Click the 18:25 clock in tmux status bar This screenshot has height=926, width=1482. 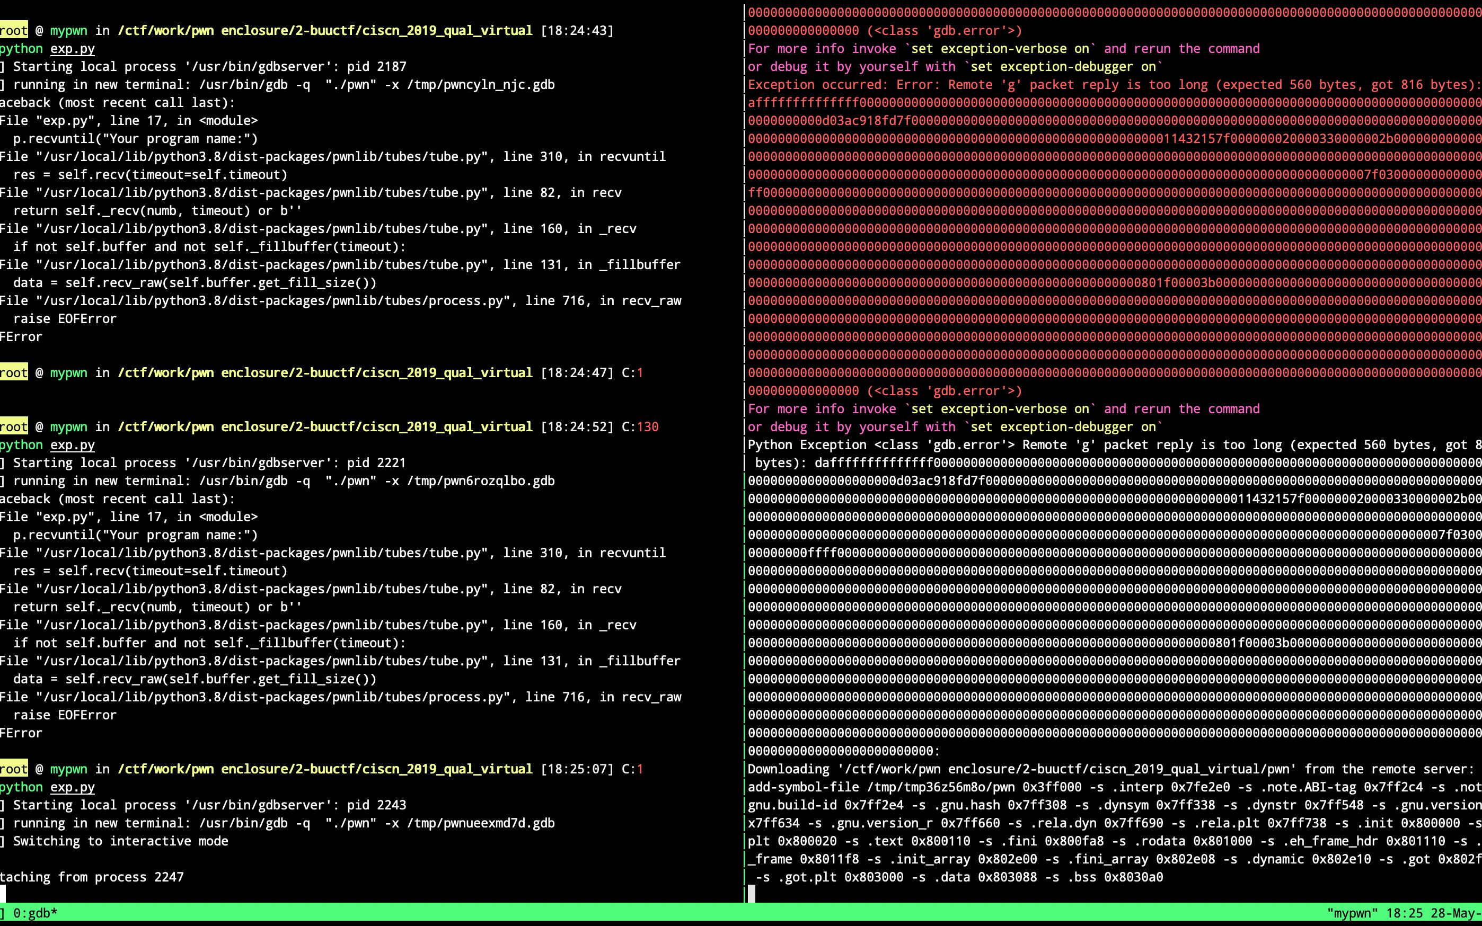[1404, 913]
